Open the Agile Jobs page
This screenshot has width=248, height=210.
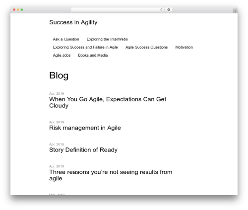point(62,55)
